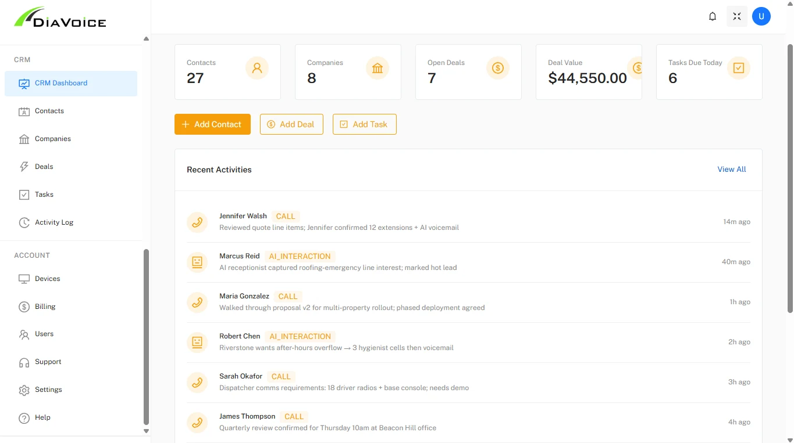Click the Activity Log clock icon
Image resolution: width=794 pixels, height=443 pixels.
pyautogui.click(x=24, y=223)
